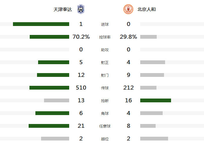Click Tianjin's green goals bar
204x147 pixels.
coord(41,24)
